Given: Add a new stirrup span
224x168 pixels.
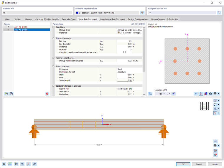Looking at the screenshot, I should (x=6, y=94).
